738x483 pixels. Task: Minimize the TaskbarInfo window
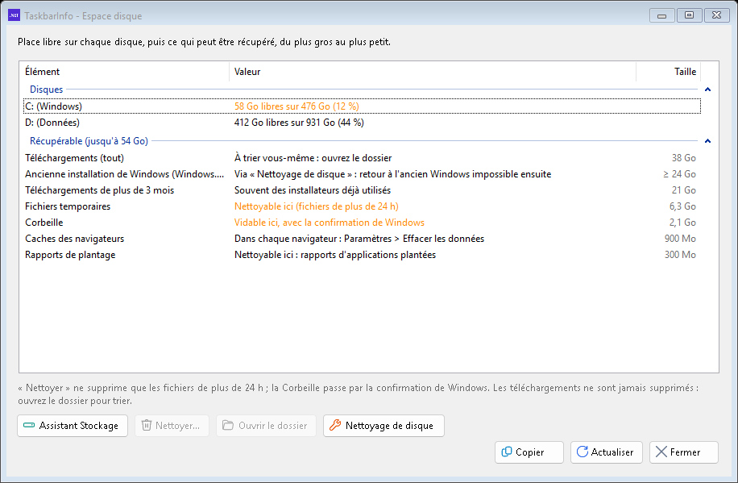click(x=661, y=15)
